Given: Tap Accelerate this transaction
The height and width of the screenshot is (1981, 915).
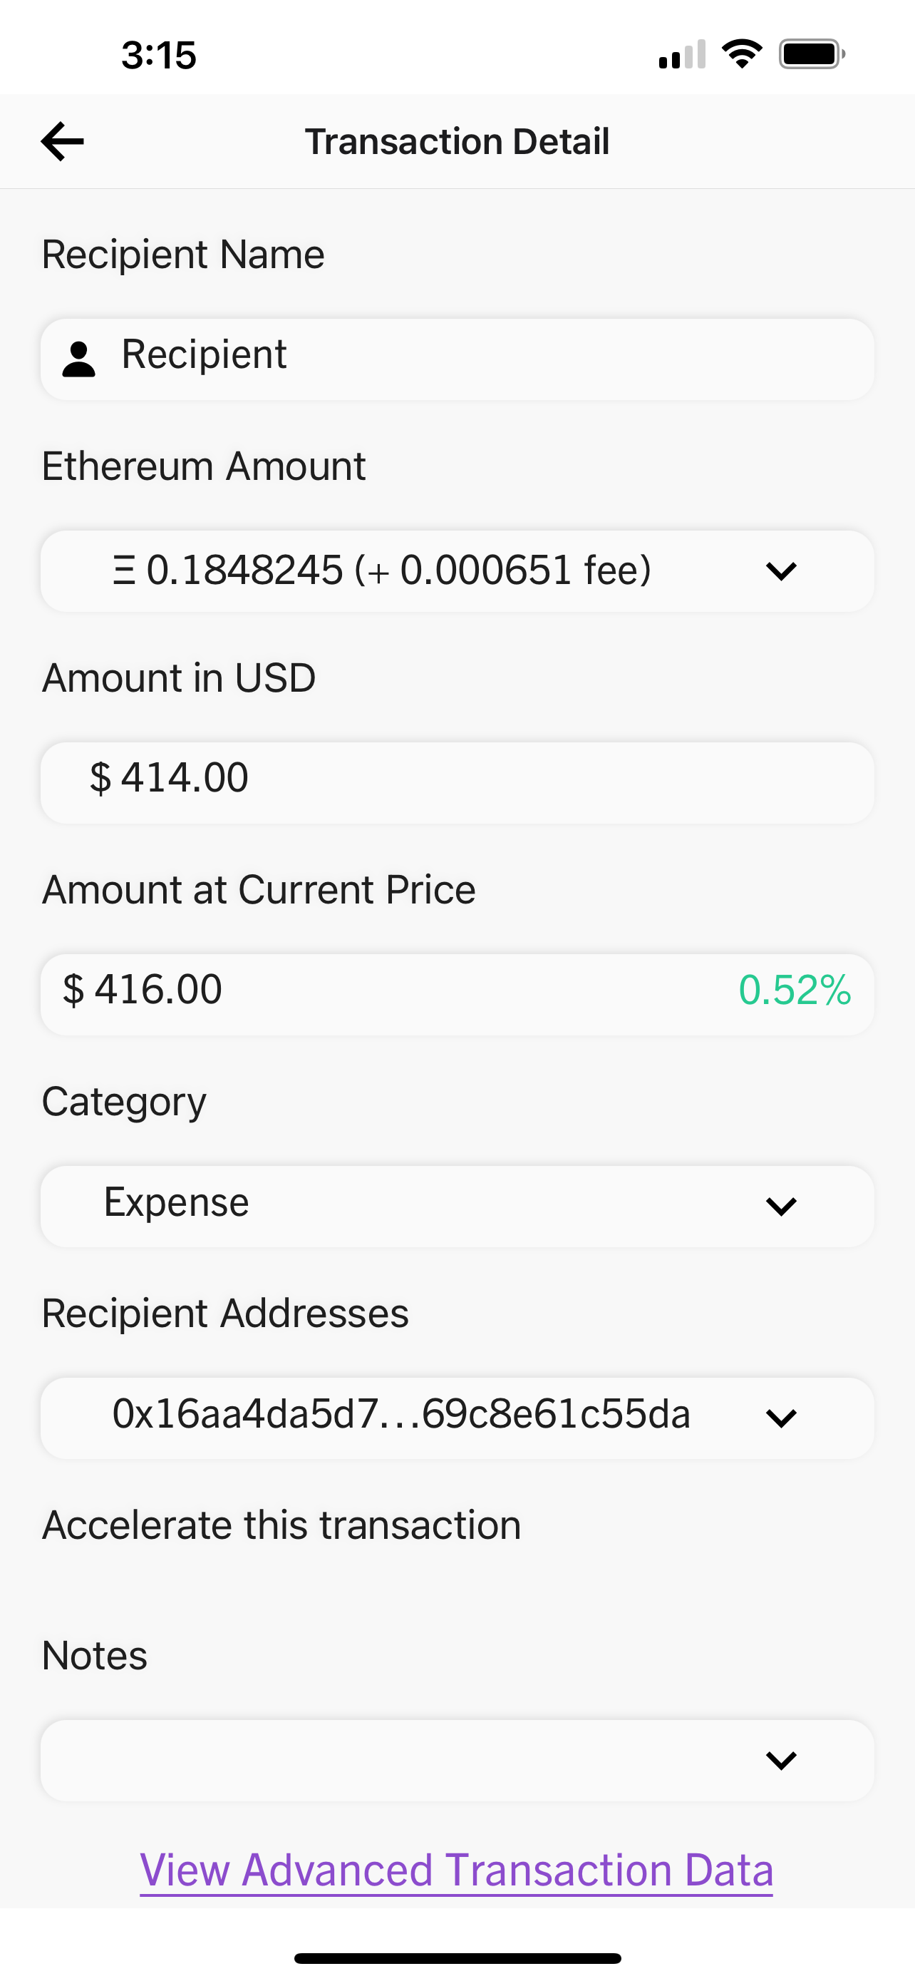Looking at the screenshot, I should point(281,1525).
